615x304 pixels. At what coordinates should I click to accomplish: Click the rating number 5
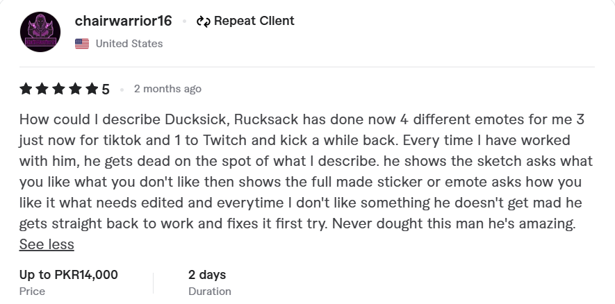coord(106,90)
